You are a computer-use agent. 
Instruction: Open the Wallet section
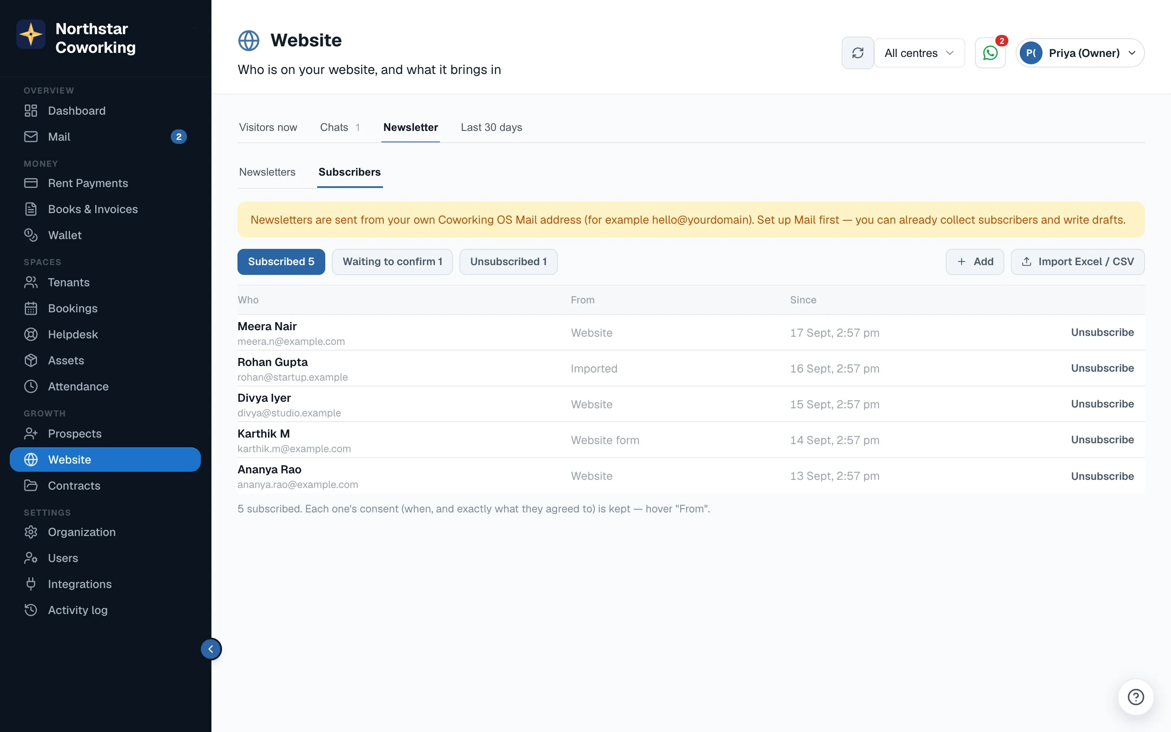coord(105,235)
